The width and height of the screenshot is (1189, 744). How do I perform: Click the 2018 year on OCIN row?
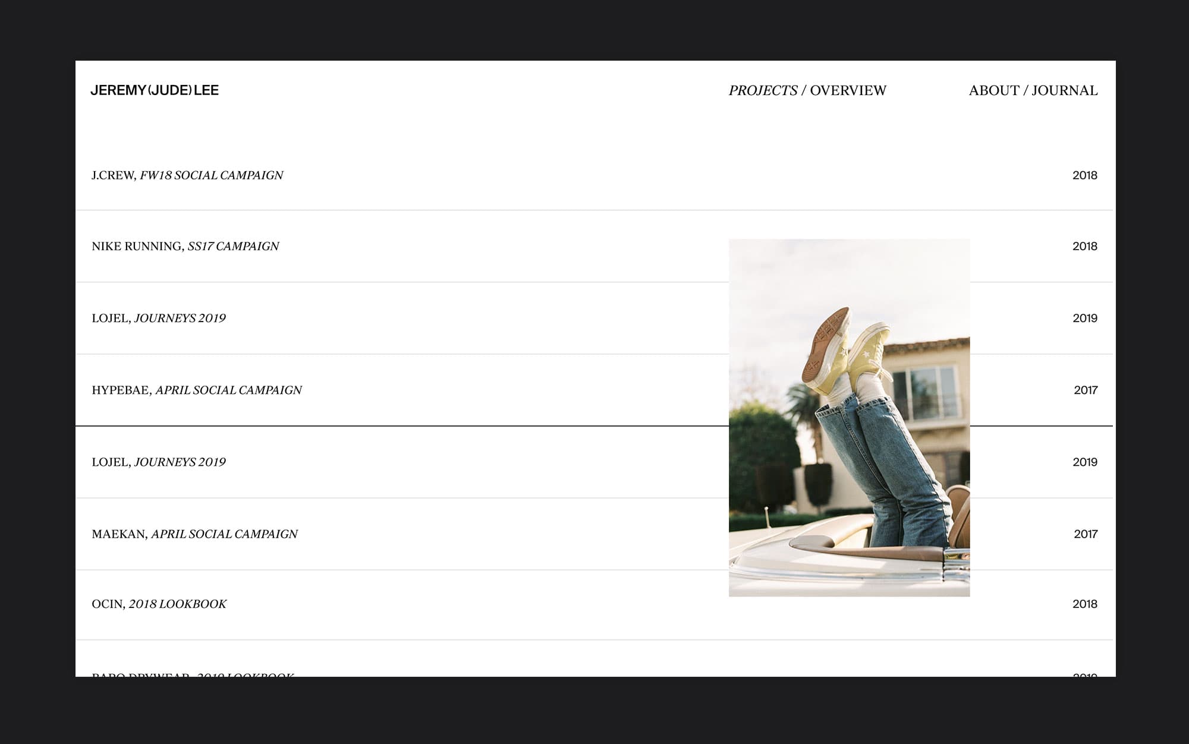click(1084, 604)
